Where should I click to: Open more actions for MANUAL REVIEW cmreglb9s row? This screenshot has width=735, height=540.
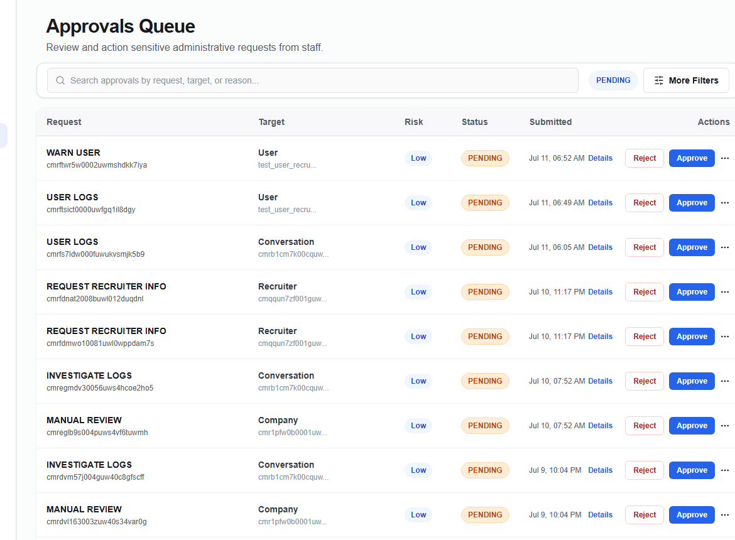725,426
